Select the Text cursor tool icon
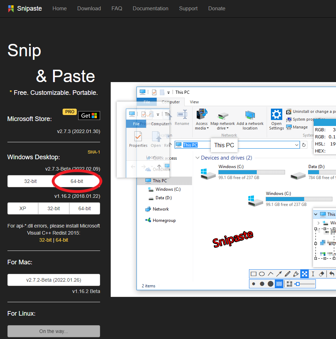336x339 pixels. 313,274
